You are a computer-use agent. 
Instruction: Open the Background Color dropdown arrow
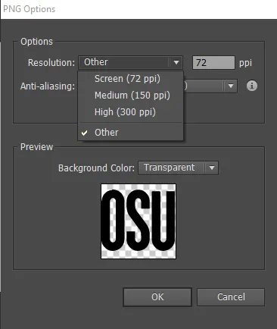click(212, 168)
